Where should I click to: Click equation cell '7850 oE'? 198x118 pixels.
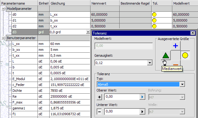70,91
